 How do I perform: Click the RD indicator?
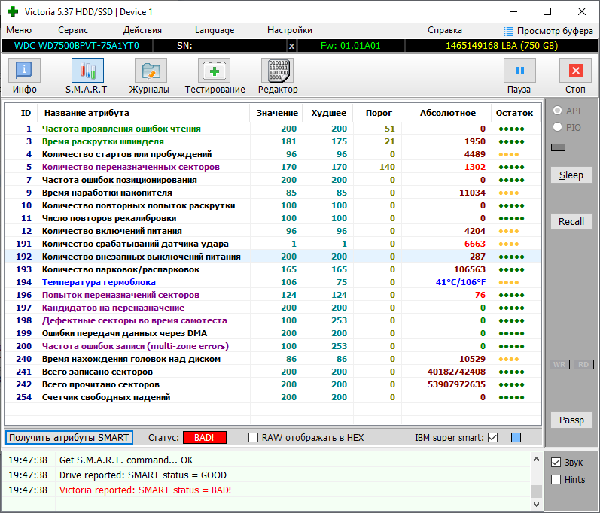coord(583,364)
